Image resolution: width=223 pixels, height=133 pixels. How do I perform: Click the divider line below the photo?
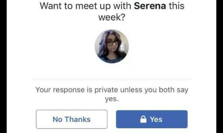coord(111,80)
